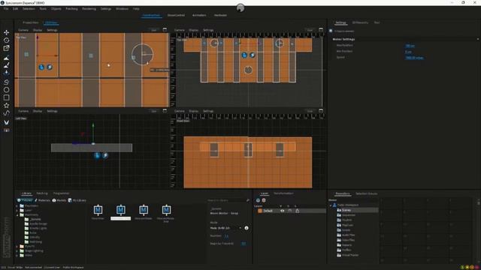Toggle the lock on Default layer
Viewport: 481px width, 270px height.
tap(298, 211)
